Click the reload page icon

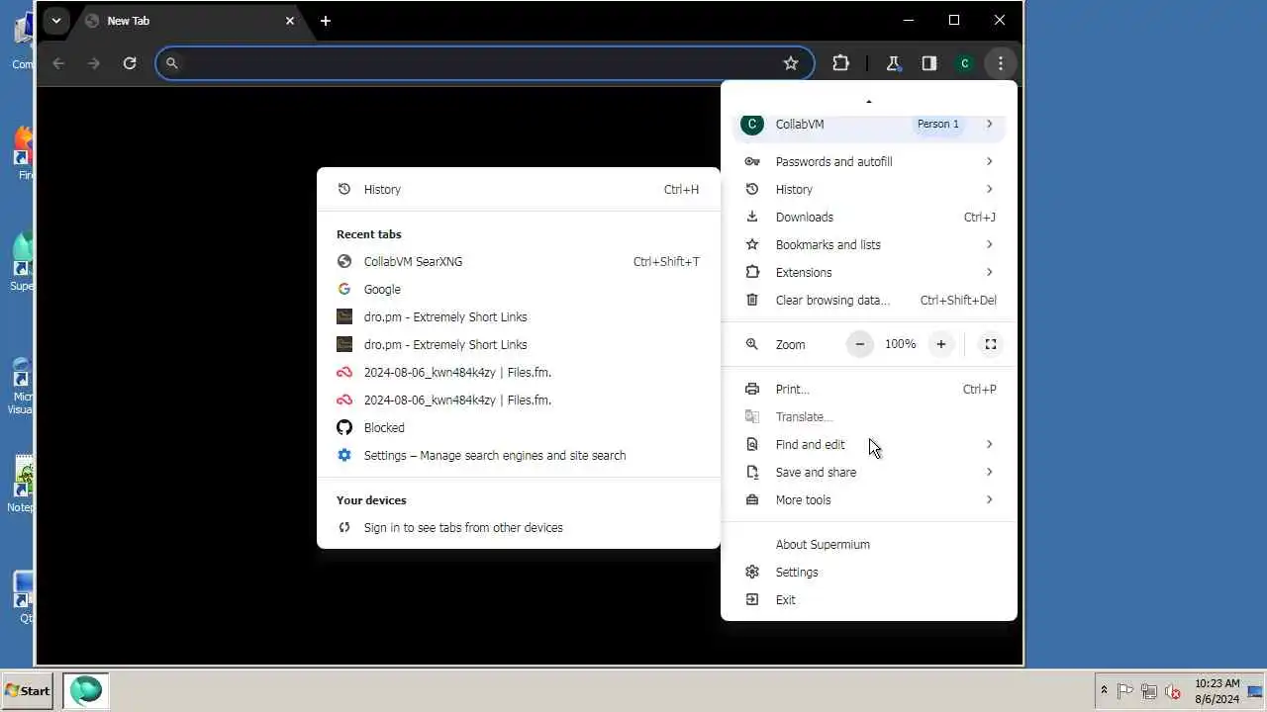[x=130, y=63]
